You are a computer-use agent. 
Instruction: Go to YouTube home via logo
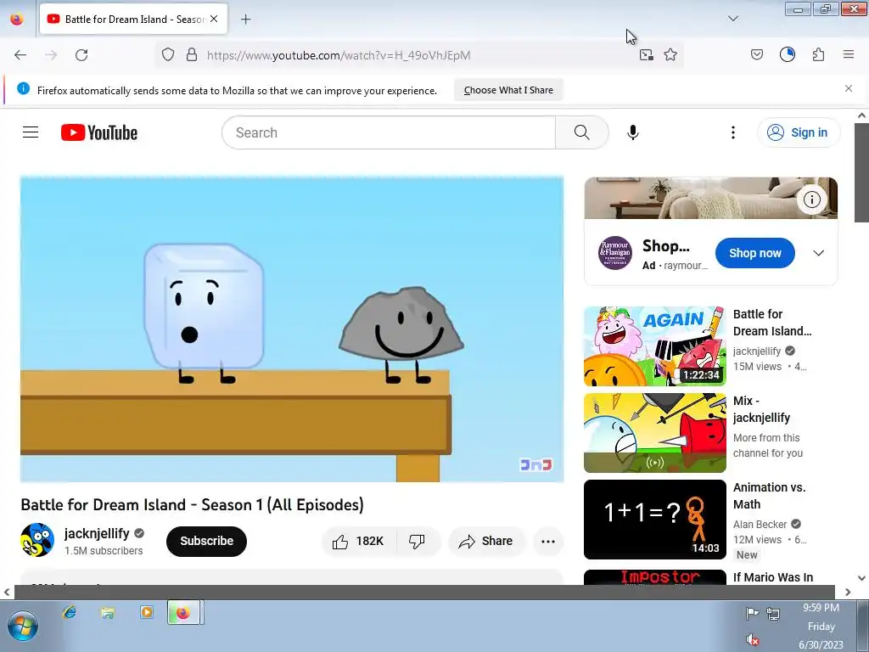coord(99,132)
